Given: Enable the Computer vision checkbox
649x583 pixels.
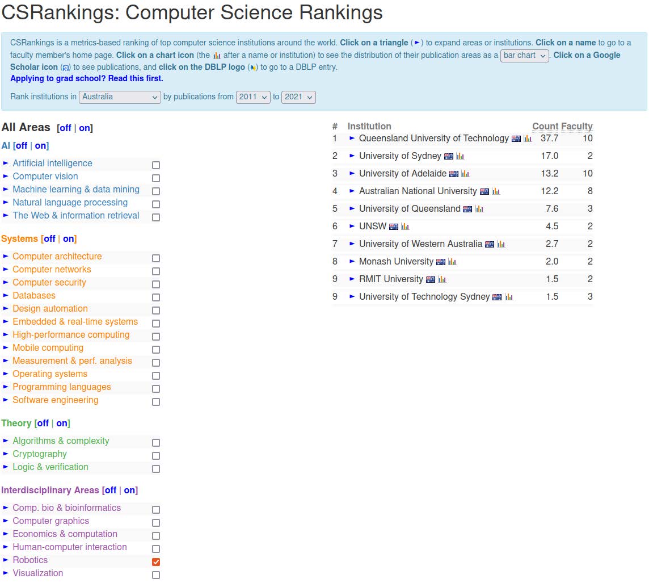Looking at the screenshot, I should [156, 178].
